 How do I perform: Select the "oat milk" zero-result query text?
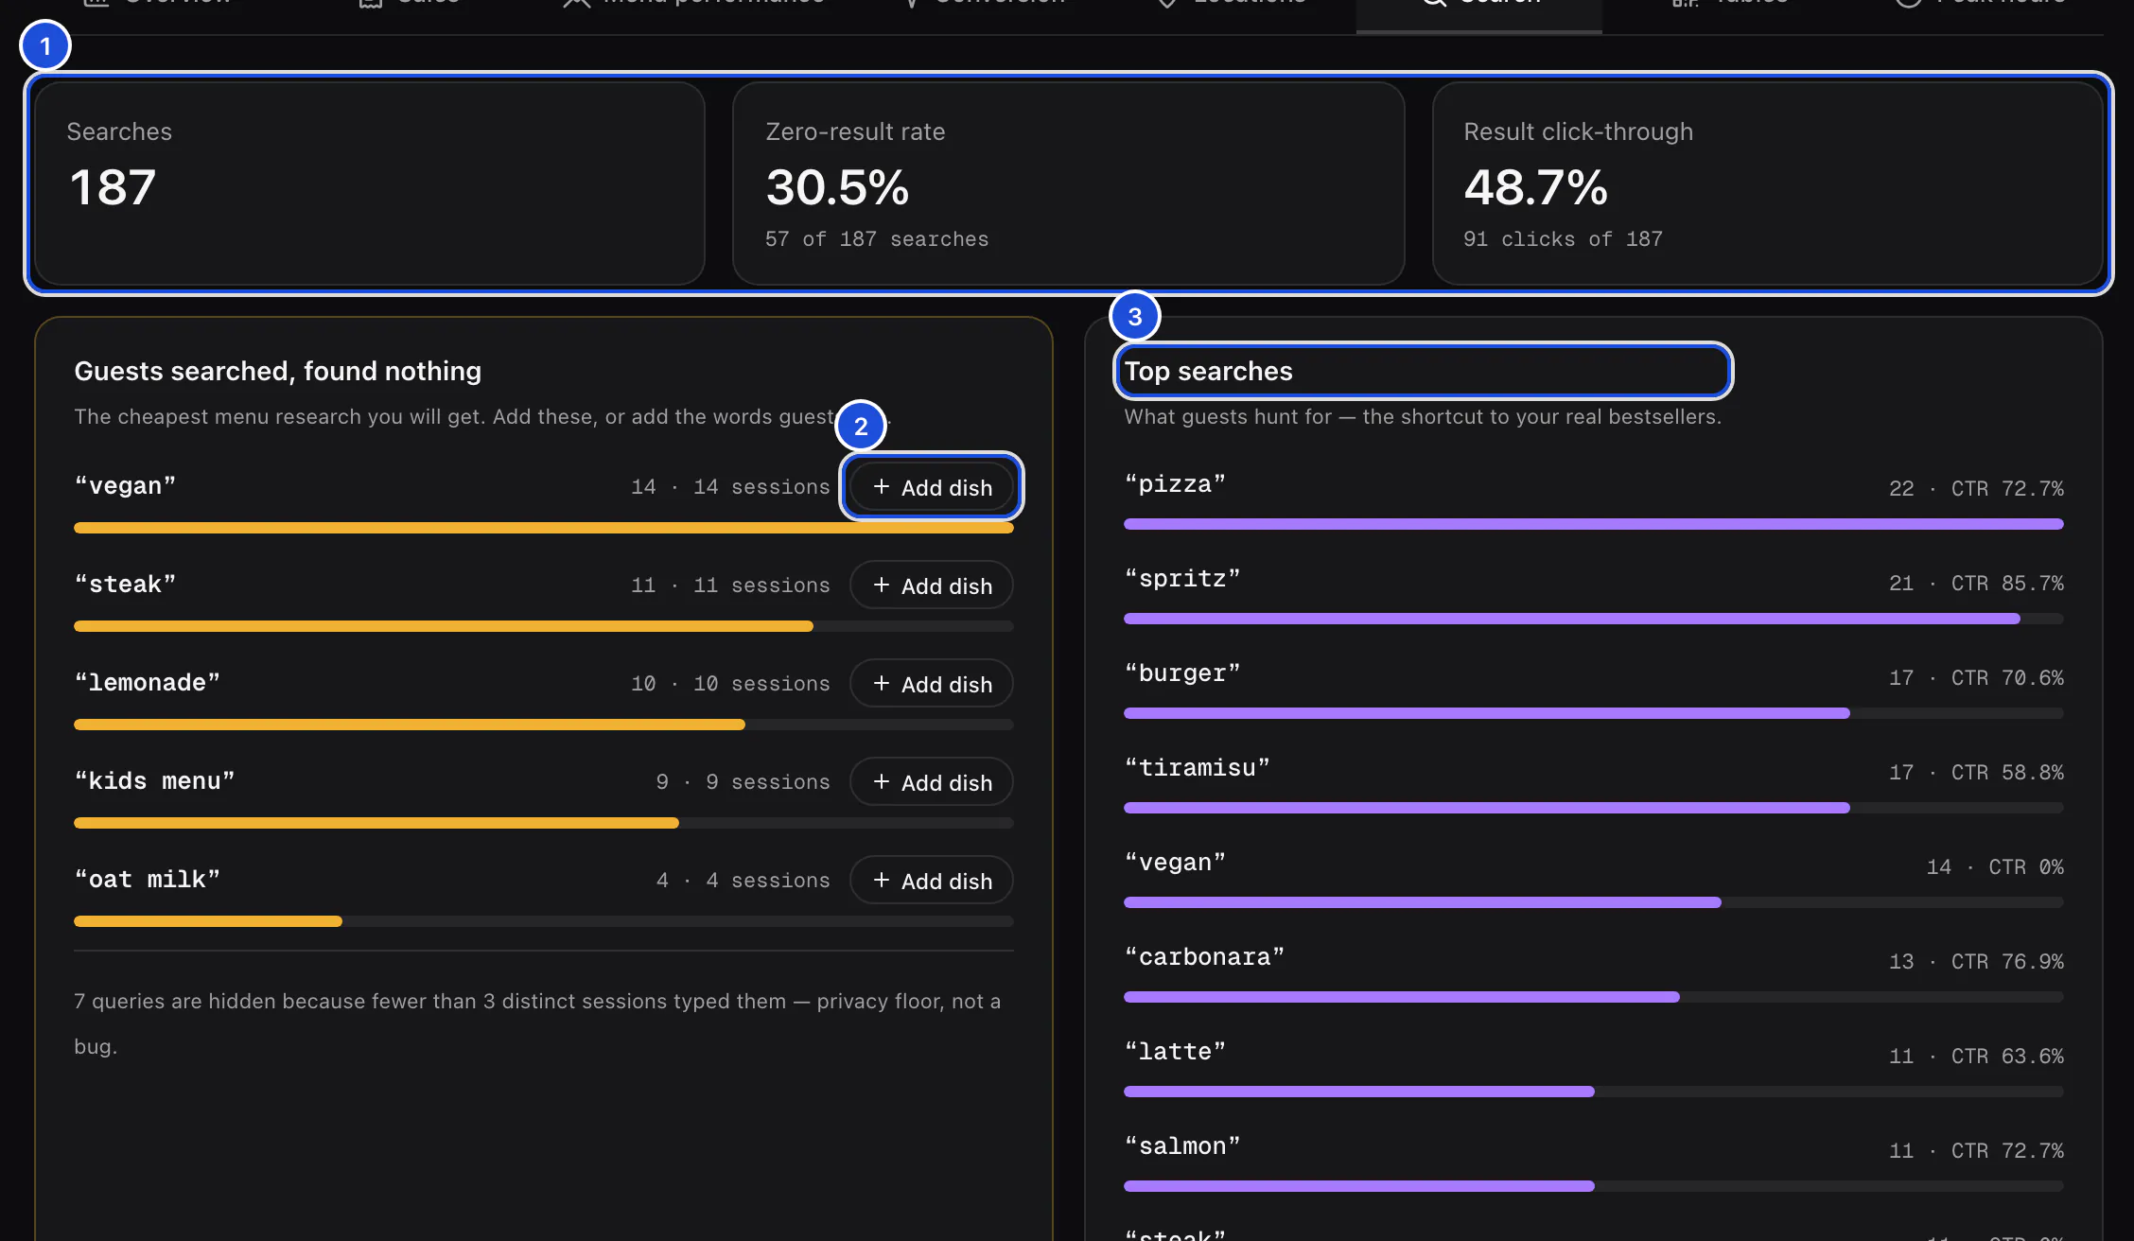tap(148, 880)
